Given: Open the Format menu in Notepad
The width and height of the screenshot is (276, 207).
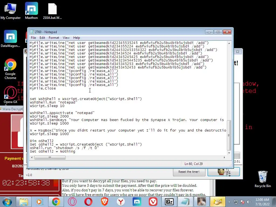Looking at the screenshot, I should [54, 38].
